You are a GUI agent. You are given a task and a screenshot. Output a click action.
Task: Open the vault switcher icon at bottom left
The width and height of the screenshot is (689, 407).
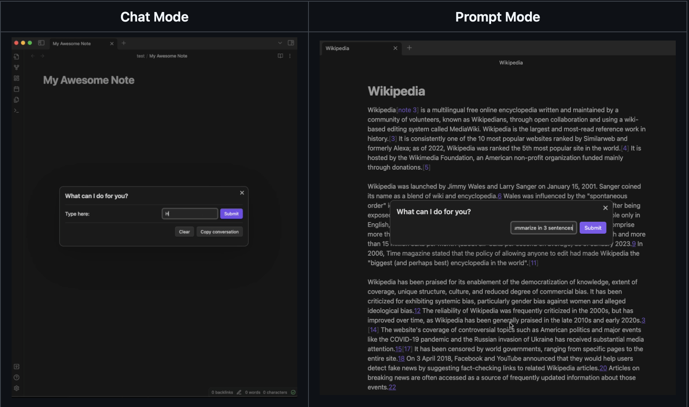[17, 366]
